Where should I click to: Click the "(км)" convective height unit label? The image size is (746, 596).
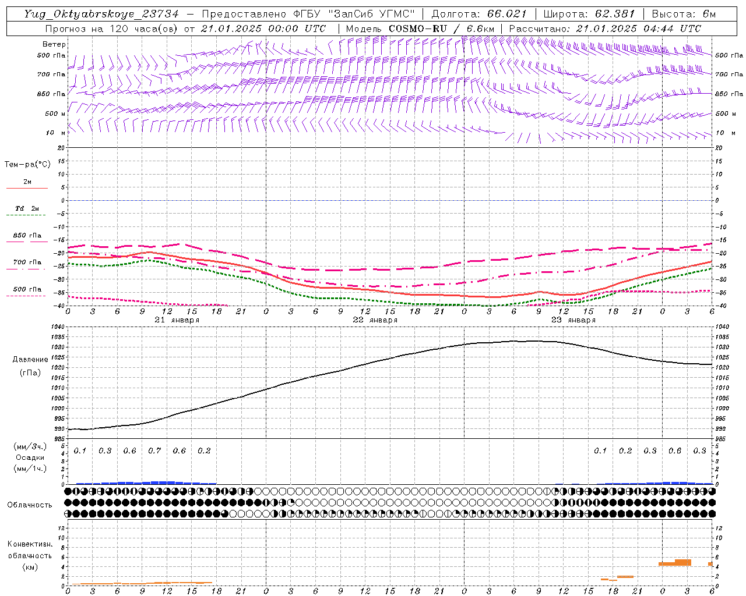30,567
